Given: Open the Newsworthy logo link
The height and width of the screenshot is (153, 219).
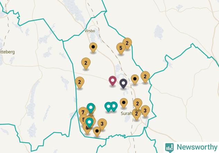Looking at the screenshot, I should (x=191, y=147).
